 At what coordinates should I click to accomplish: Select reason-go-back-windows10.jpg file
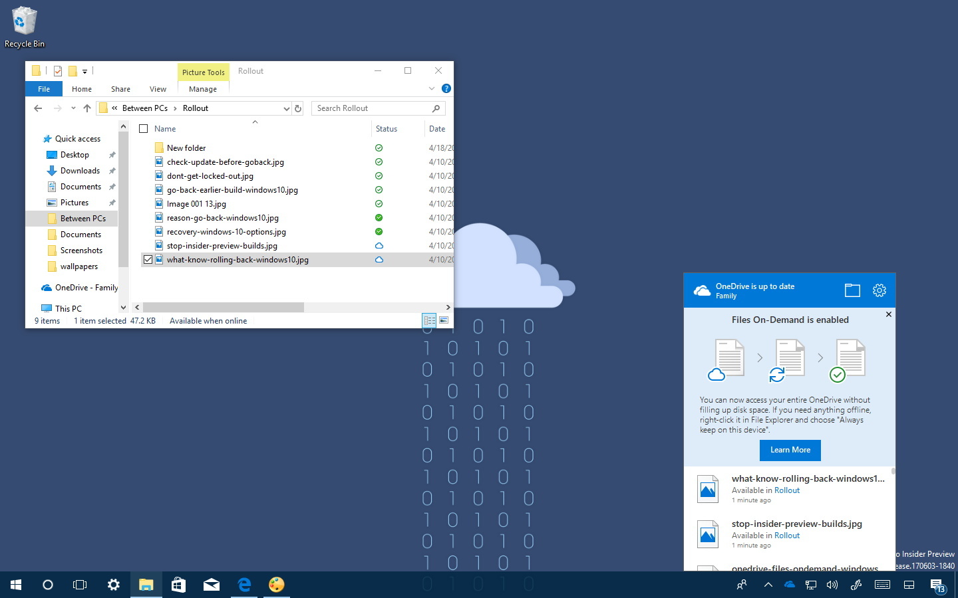coord(223,218)
